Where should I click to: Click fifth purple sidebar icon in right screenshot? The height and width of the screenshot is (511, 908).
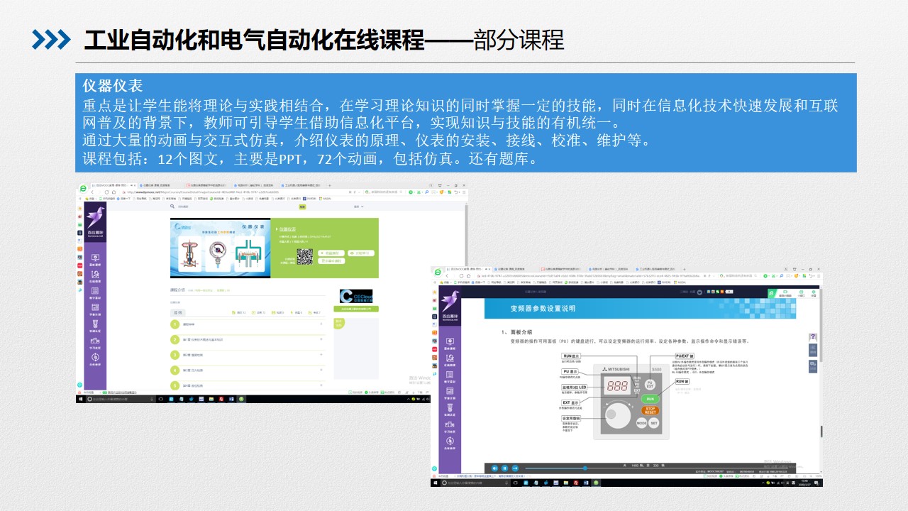450,407
